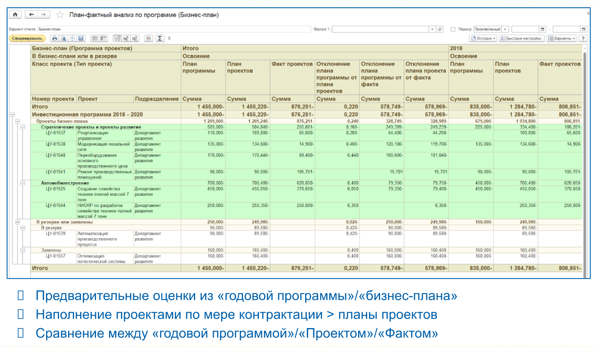This screenshot has height=347, width=596.
Task: Navigate forward with the right arrow
Action: [x=43, y=15]
